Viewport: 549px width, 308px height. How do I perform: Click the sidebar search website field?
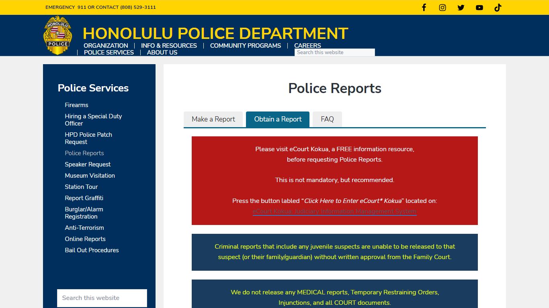[102, 298]
